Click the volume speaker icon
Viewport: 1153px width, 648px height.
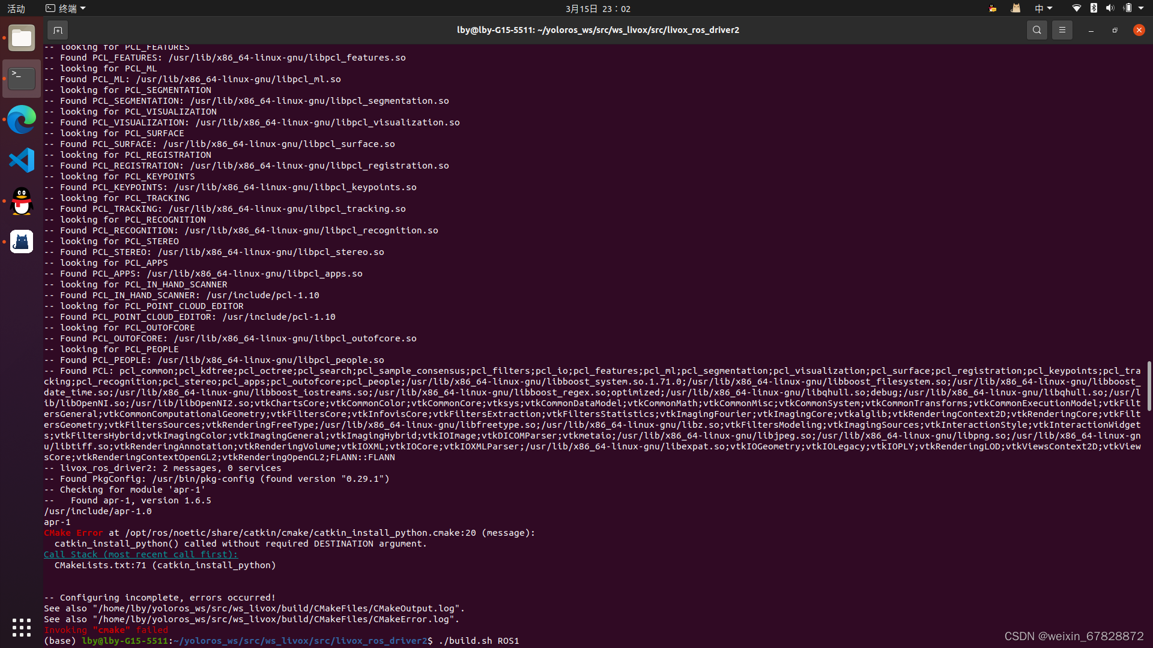1110,8
